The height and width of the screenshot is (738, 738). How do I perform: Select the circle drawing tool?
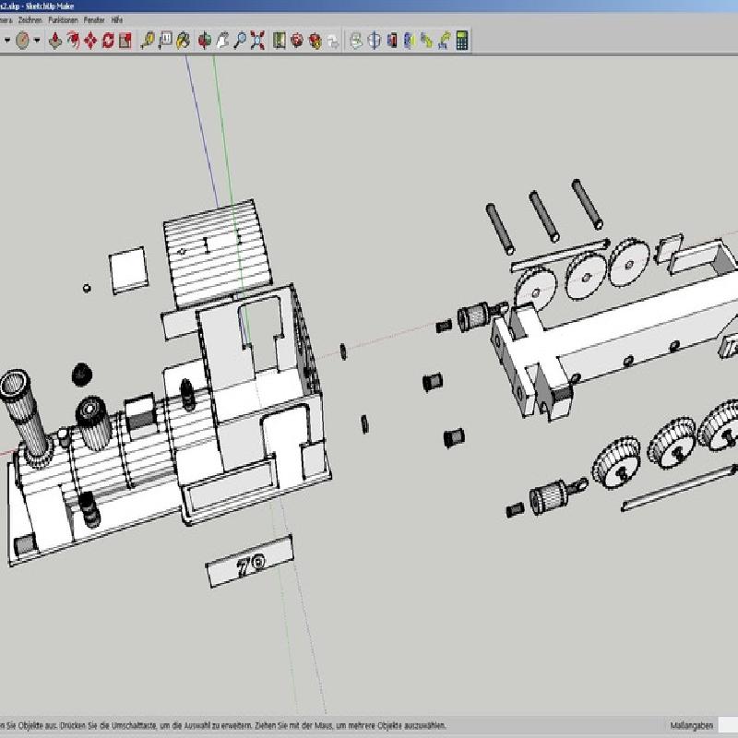click(23, 40)
